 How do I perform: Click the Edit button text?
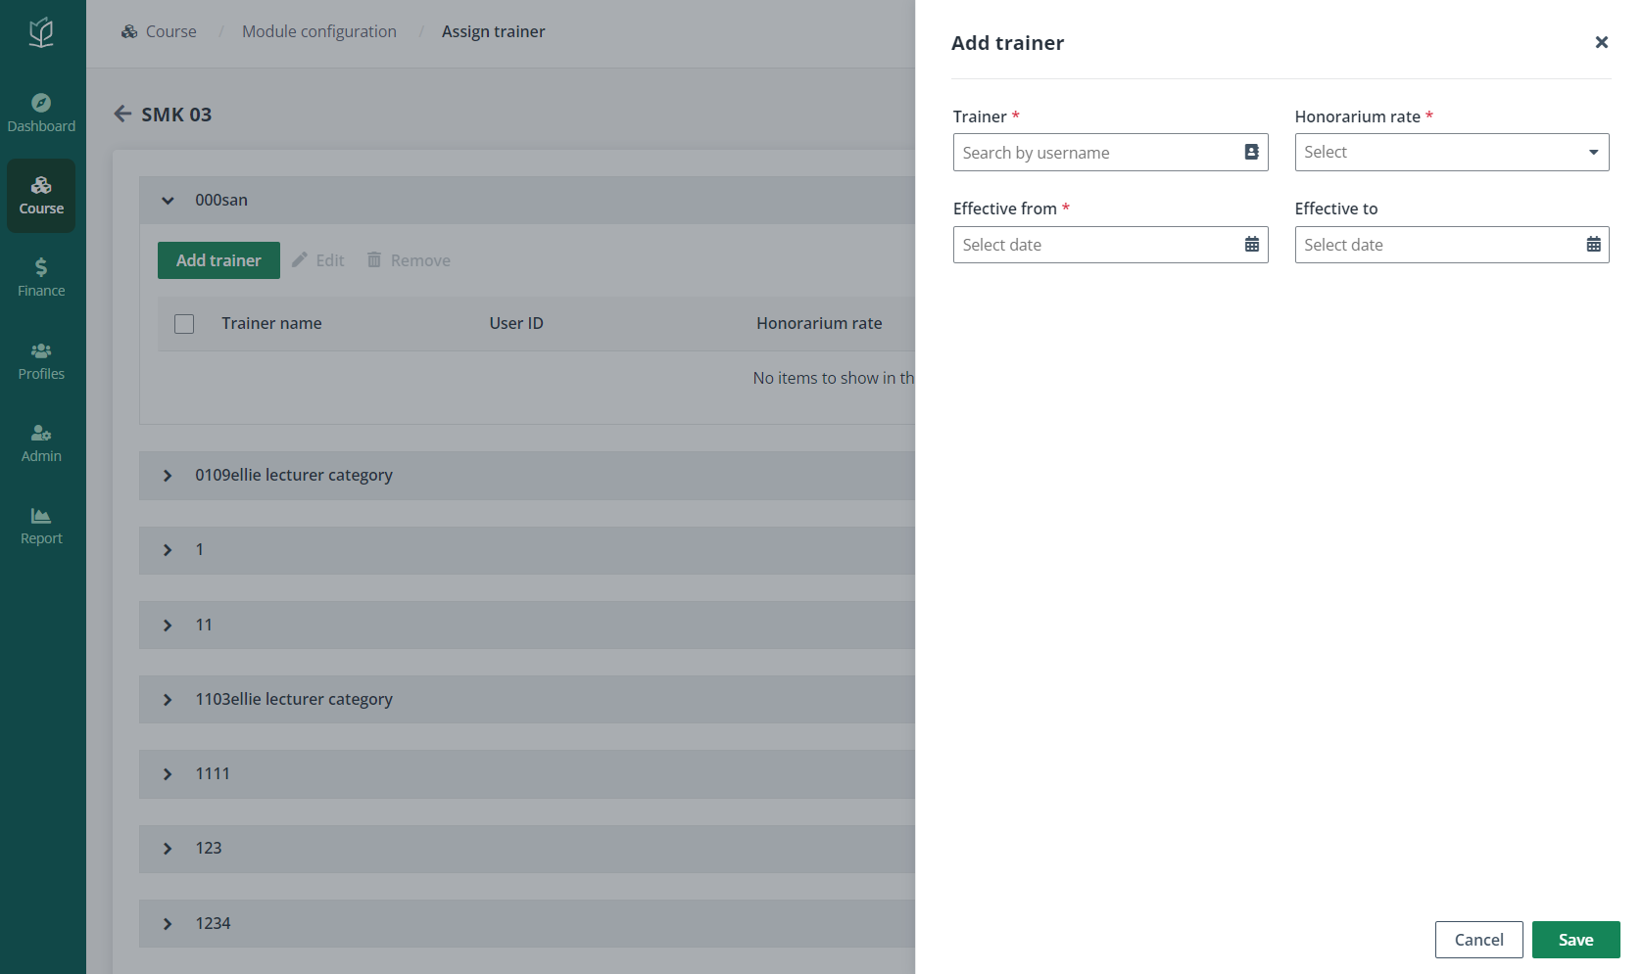pyautogui.click(x=330, y=260)
